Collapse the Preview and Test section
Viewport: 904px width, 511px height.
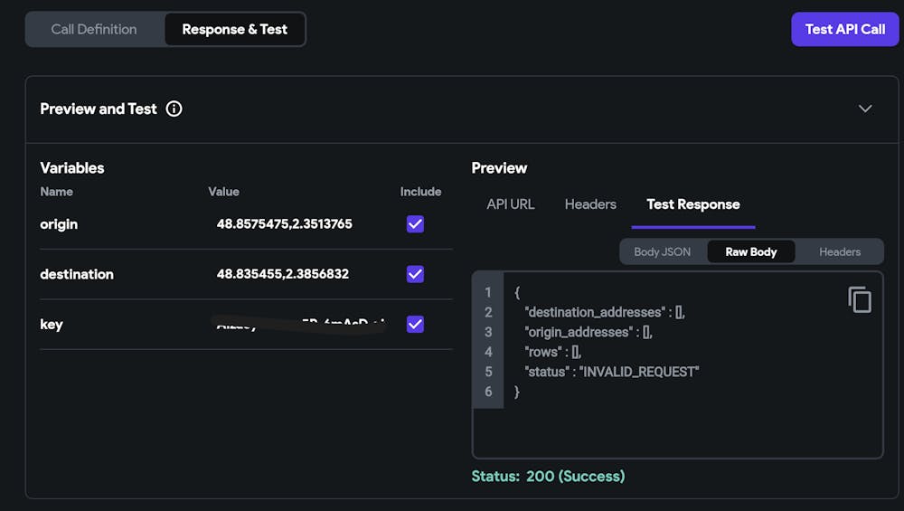[865, 109]
